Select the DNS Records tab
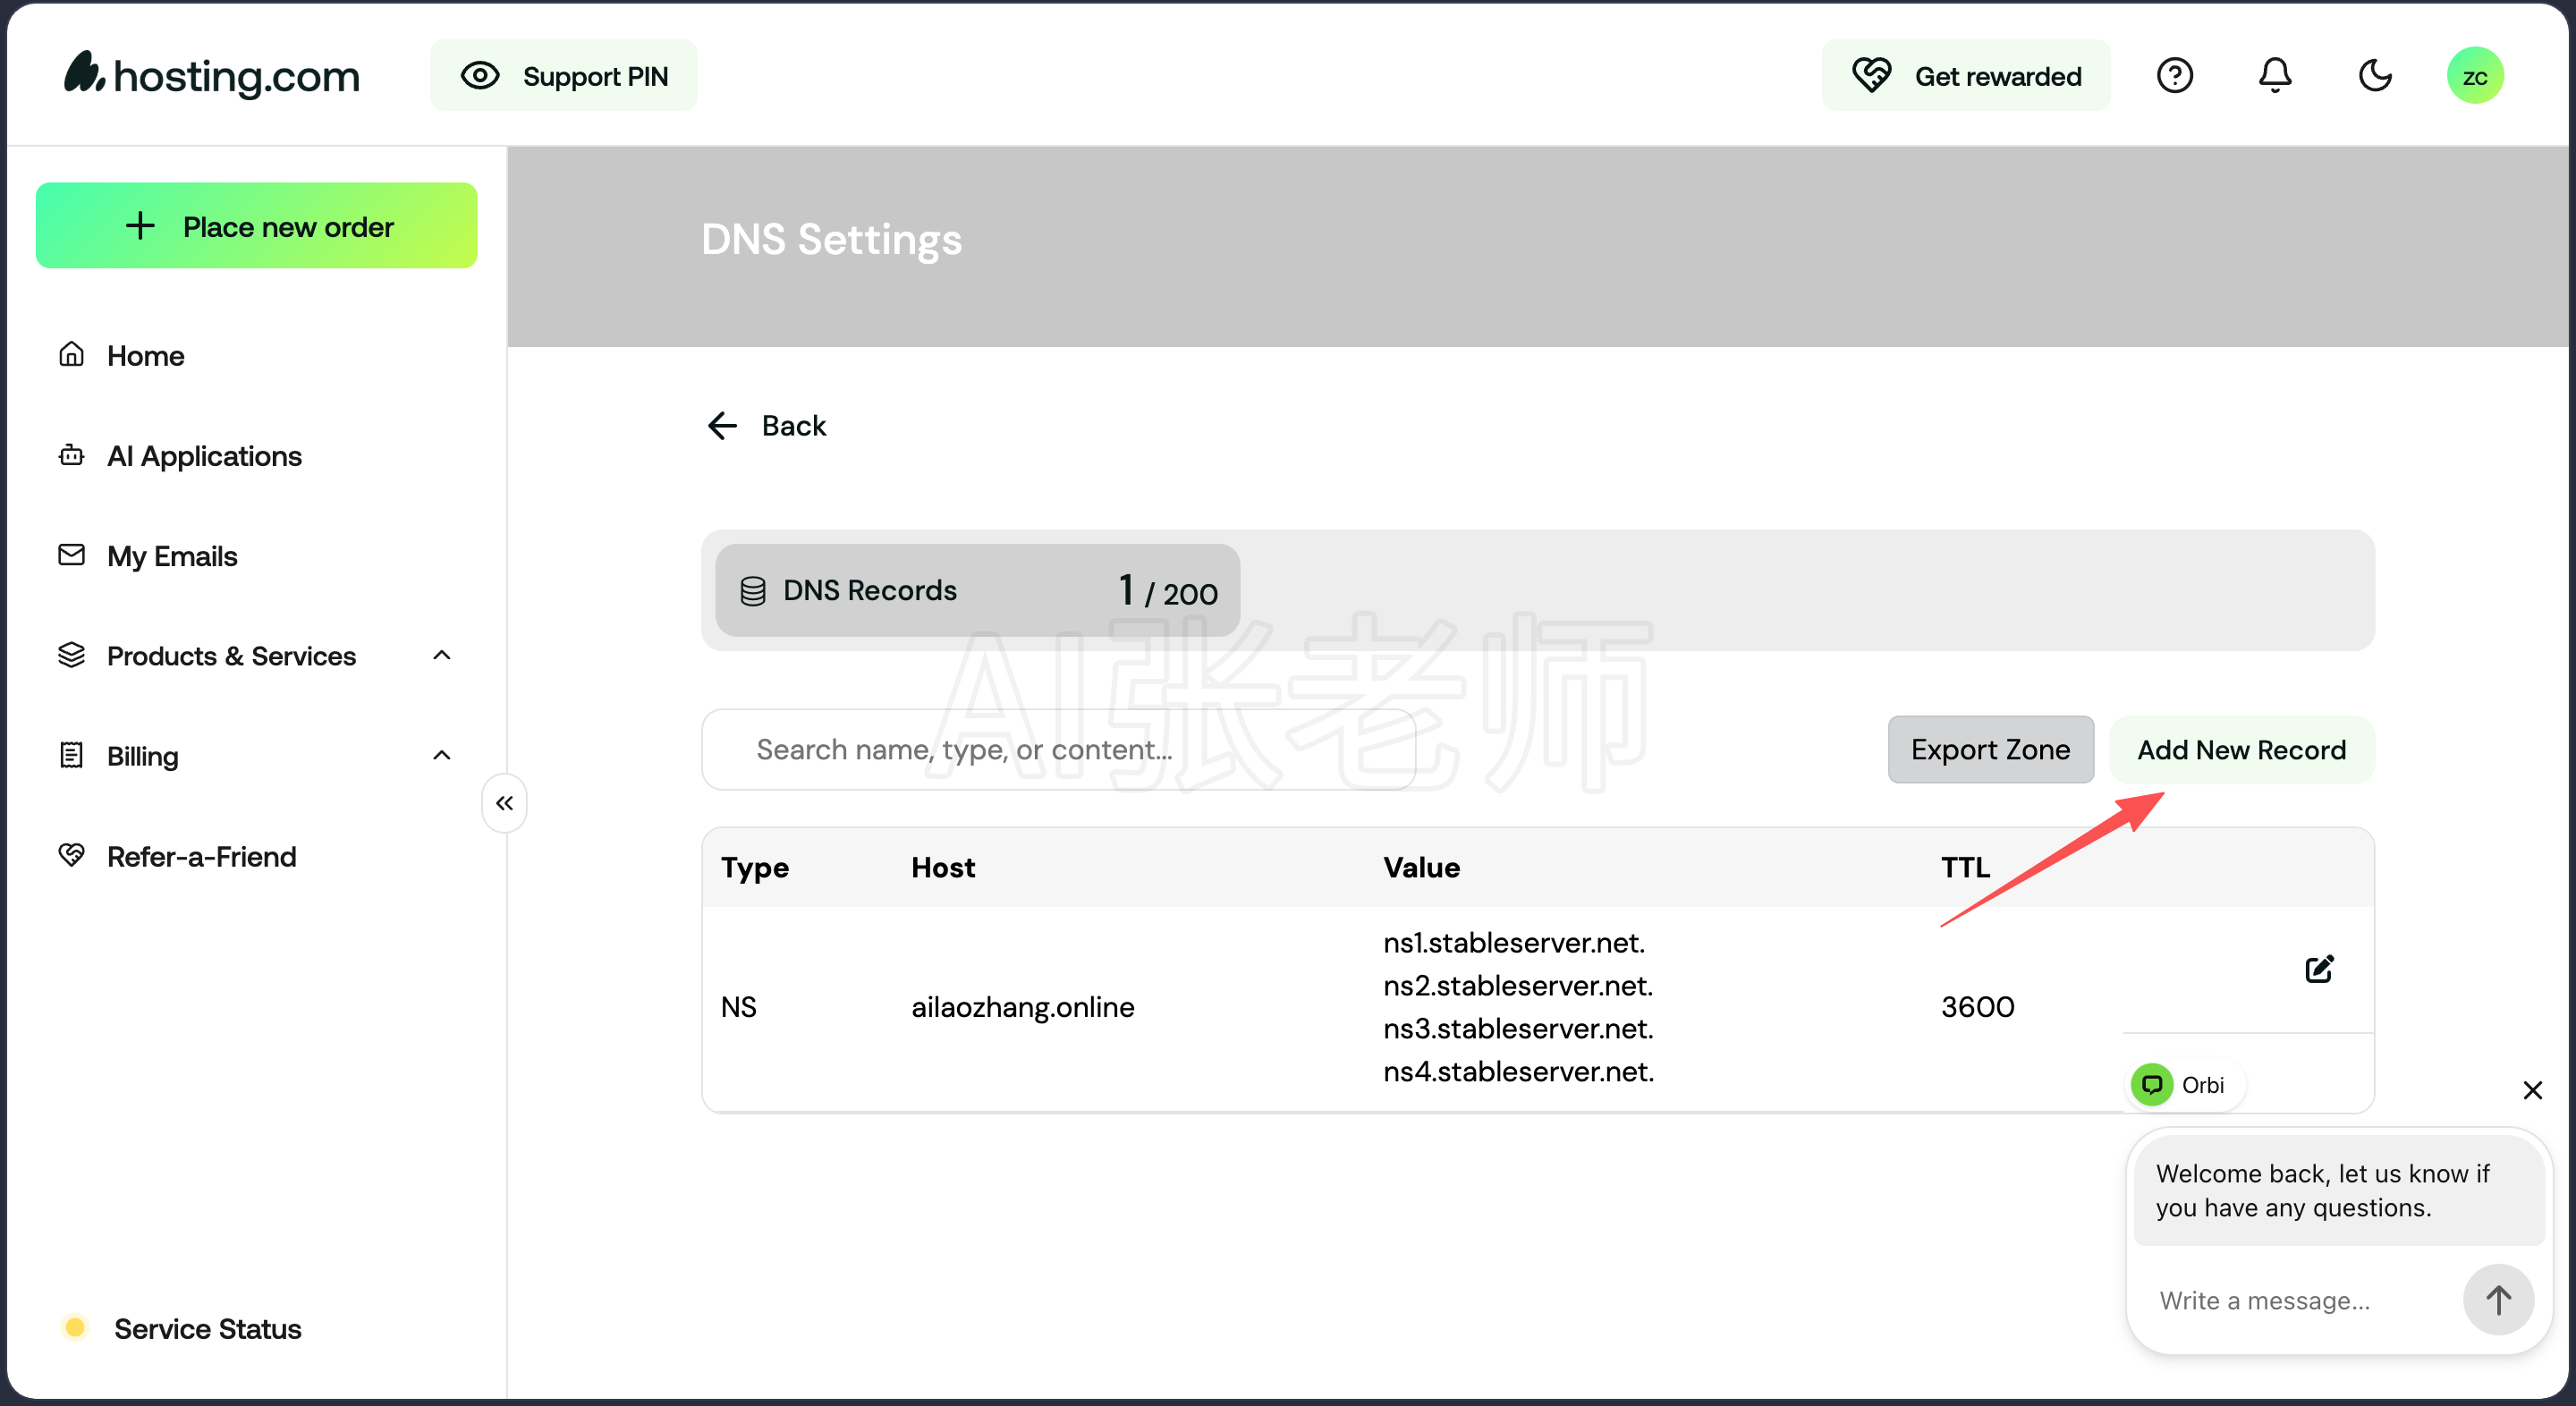Image resolution: width=2576 pixels, height=1406 pixels. point(978,591)
